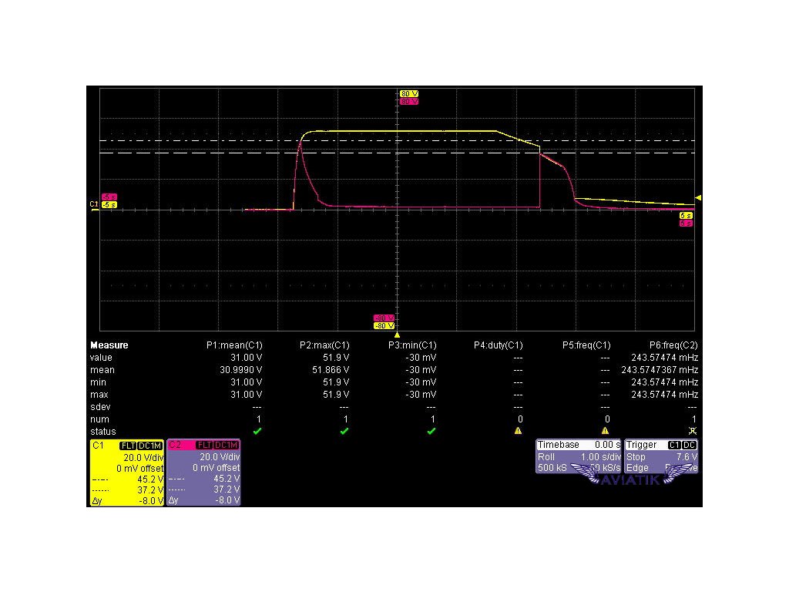Image resolution: width=789 pixels, height=592 pixels.
Task: Click the Measure table label
Action: point(109,345)
